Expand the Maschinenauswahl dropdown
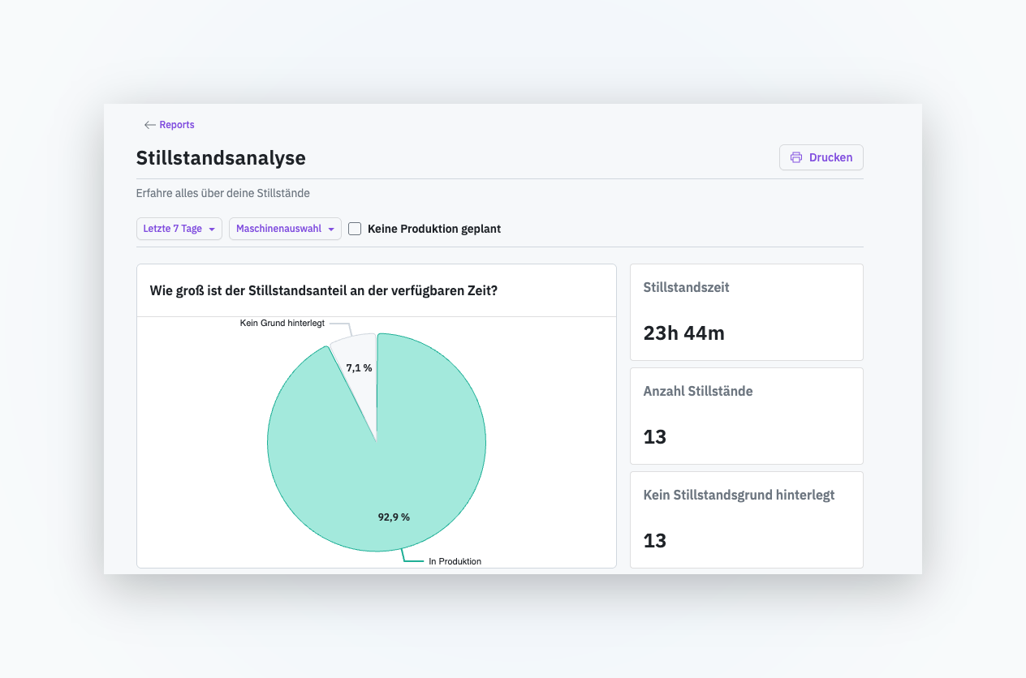Viewport: 1026px width, 678px height. [x=285, y=229]
